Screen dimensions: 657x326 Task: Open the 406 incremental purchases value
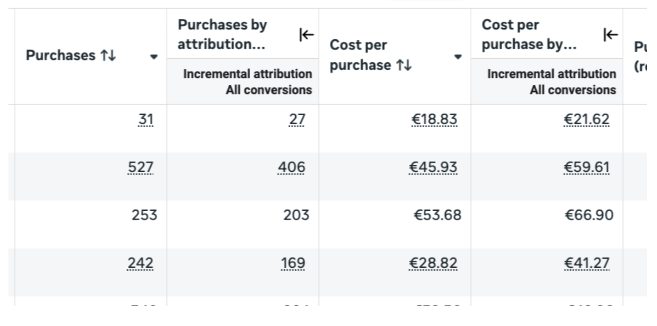tap(291, 167)
